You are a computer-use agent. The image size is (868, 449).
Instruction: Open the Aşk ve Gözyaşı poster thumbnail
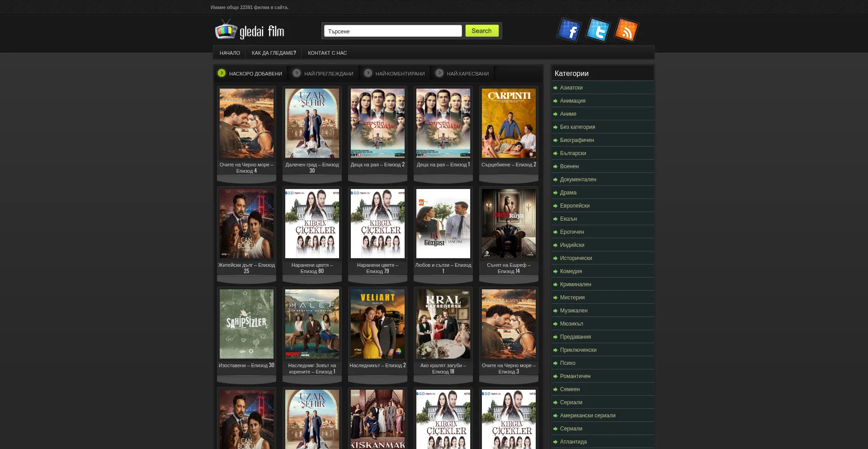(x=443, y=223)
